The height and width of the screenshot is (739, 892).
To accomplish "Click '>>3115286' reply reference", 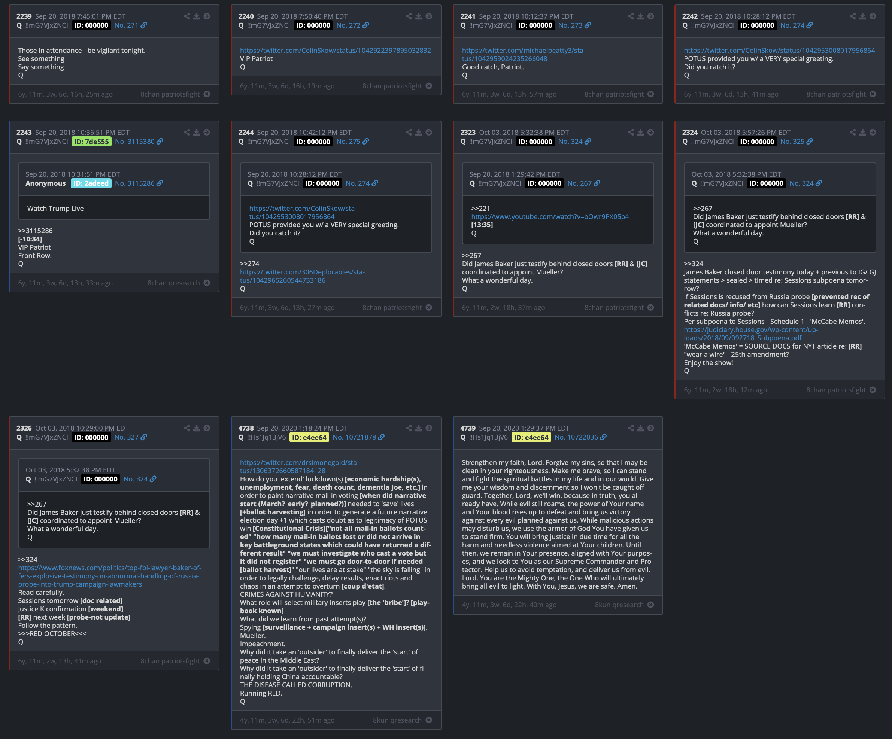I will (35, 231).
